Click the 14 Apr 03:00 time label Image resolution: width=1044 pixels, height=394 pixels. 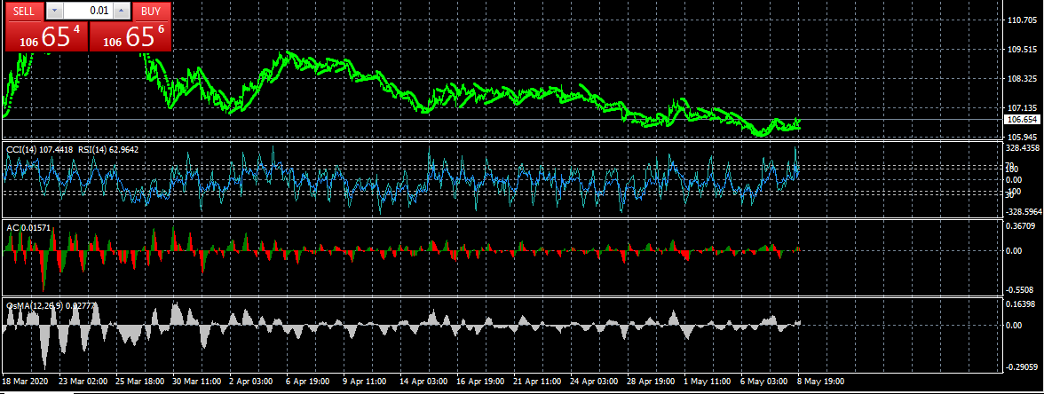click(424, 382)
